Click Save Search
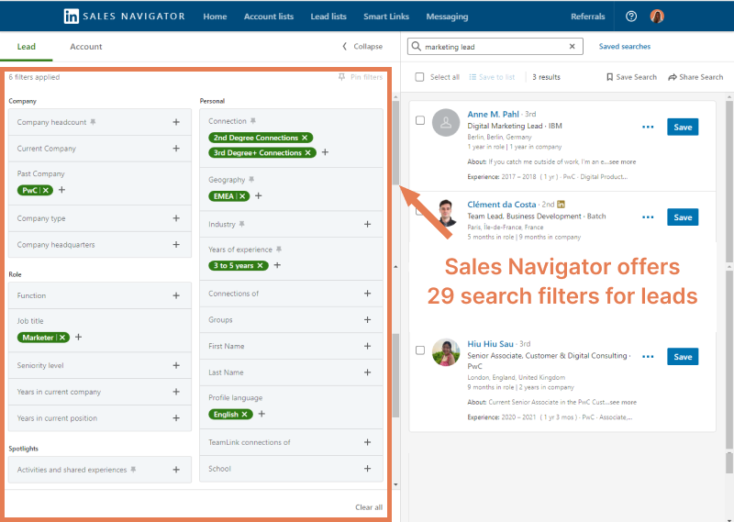Screen dimensions: 734x522 (631, 77)
